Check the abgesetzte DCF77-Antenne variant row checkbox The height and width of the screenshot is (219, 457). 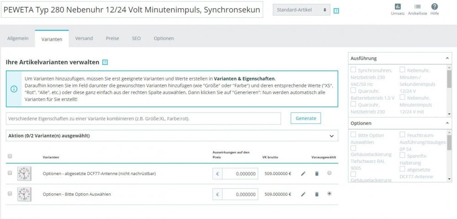[x=10, y=173]
